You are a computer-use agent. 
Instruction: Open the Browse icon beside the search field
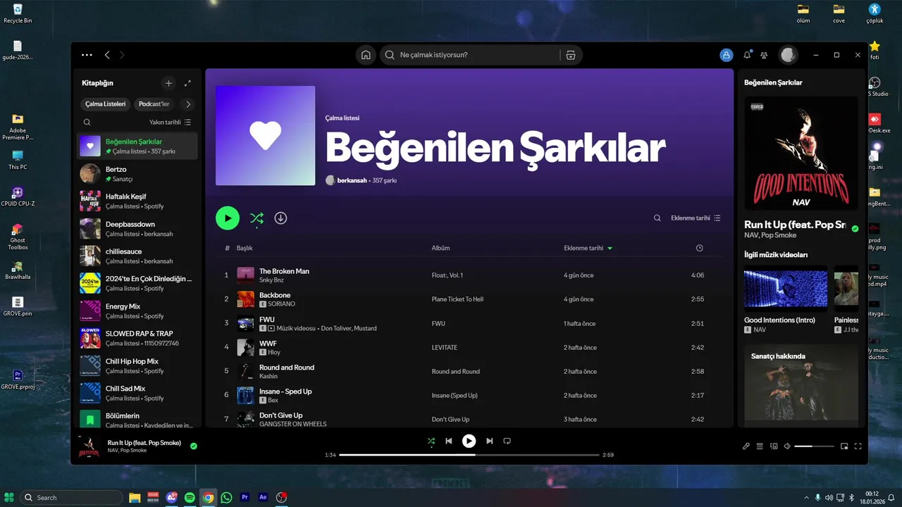[571, 55]
